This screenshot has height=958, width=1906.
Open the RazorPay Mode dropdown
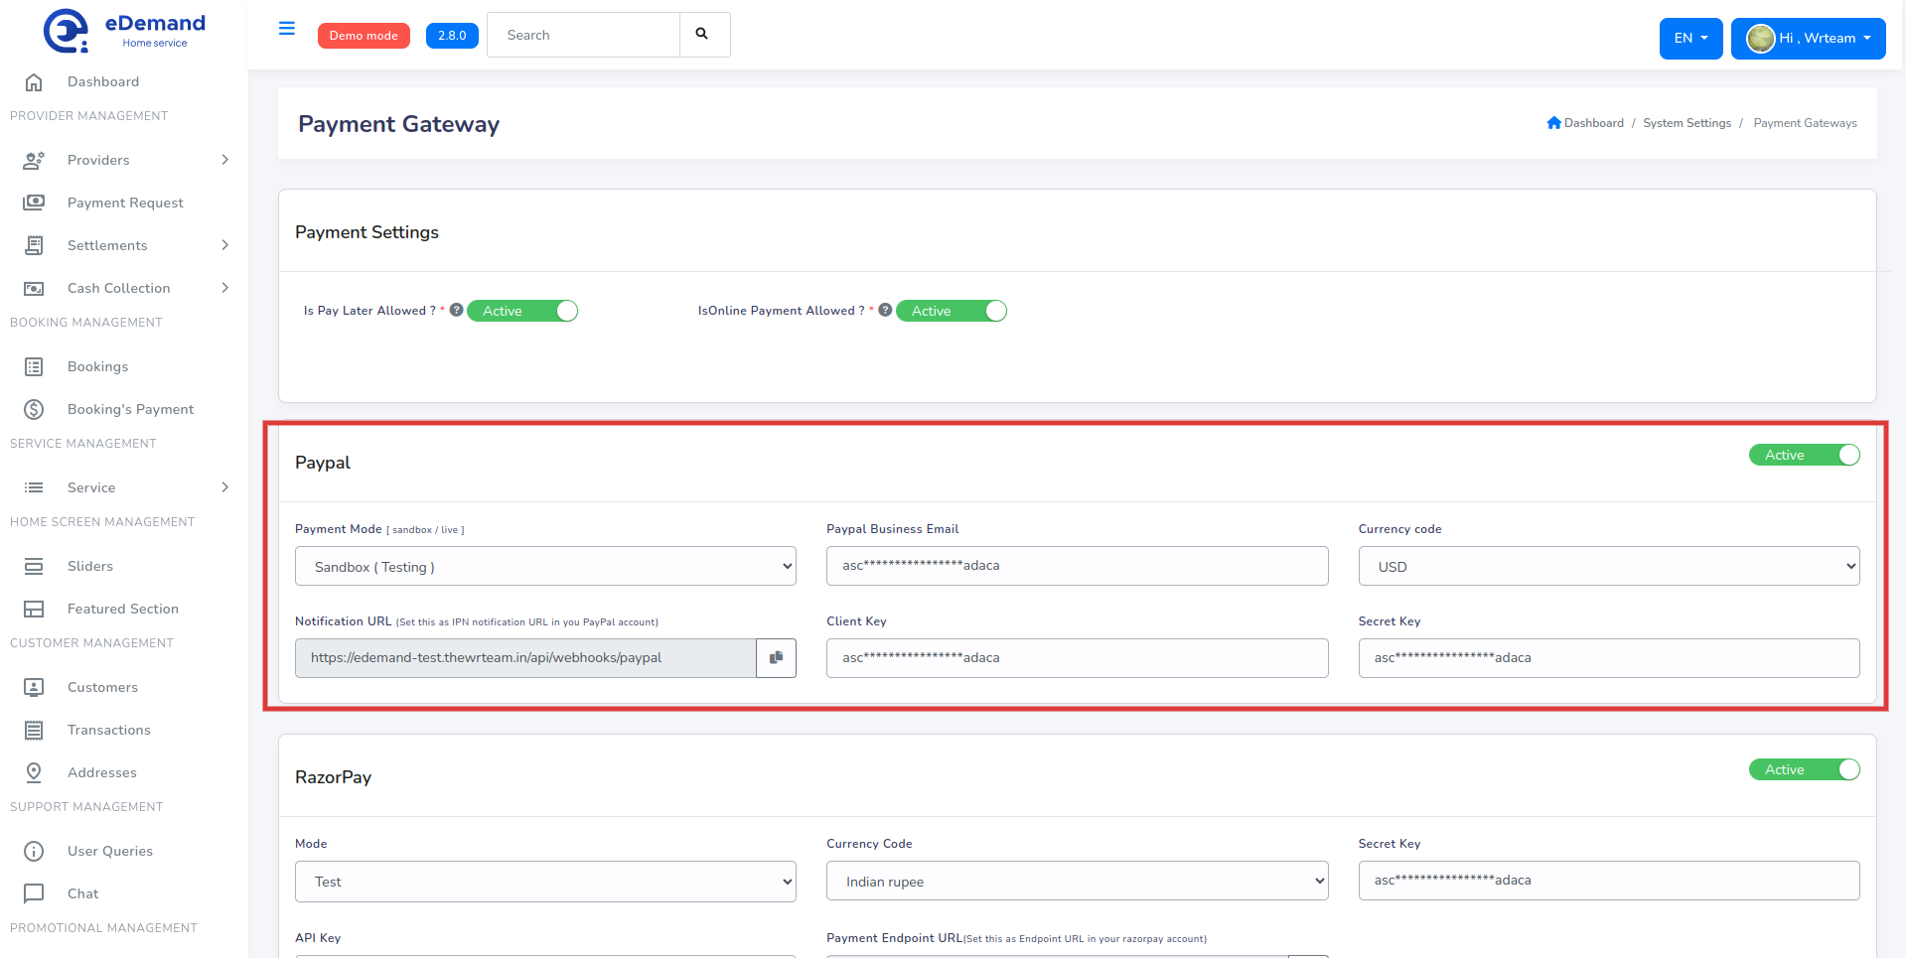tap(545, 882)
